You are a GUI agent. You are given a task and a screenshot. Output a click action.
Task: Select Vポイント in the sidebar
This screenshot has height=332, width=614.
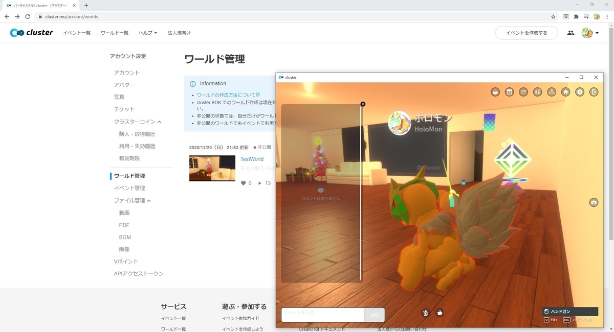[126, 261]
